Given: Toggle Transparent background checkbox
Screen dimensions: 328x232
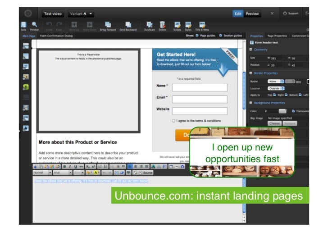Looking at the screenshot, I should 293,111.
